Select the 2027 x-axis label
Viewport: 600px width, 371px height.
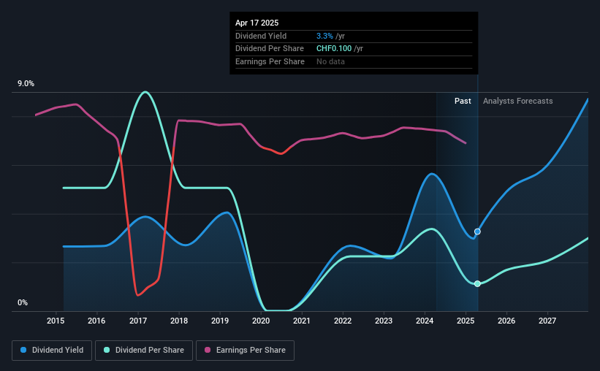point(547,321)
